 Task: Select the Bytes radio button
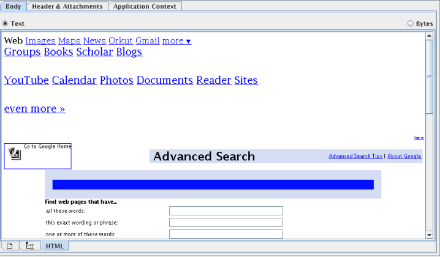[x=410, y=23]
